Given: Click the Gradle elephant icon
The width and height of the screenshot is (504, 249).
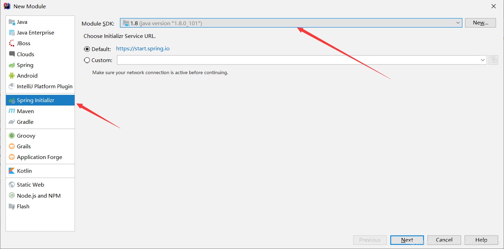Looking at the screenshot, I should point(12,122).
